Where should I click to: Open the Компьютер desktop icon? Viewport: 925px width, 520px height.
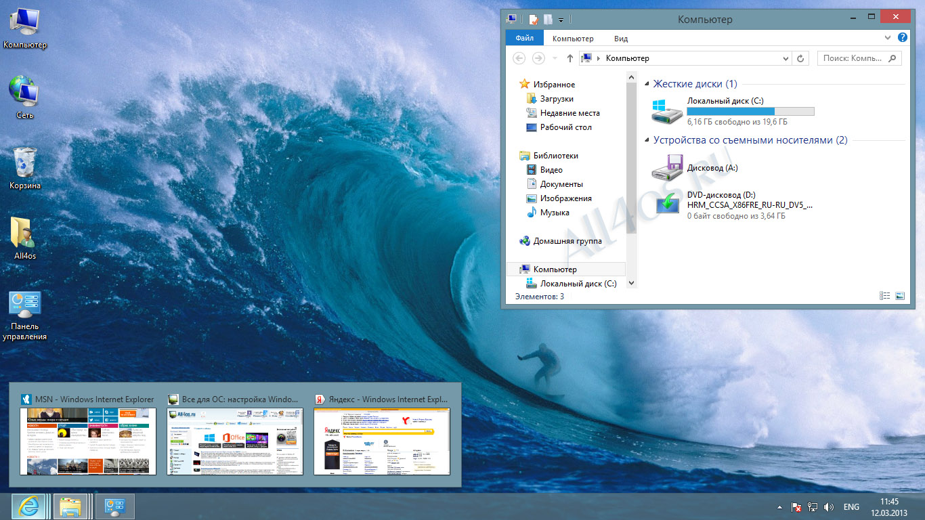(x=25, y=28)
